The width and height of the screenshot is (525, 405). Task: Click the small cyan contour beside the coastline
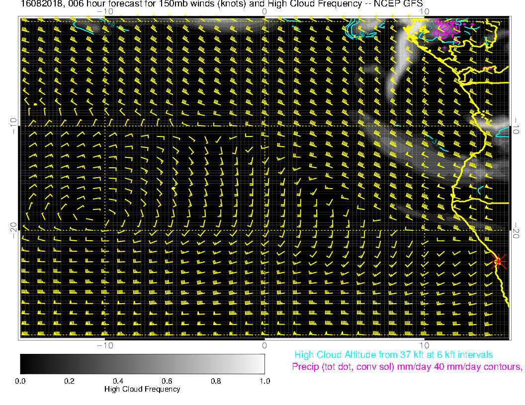480,190
